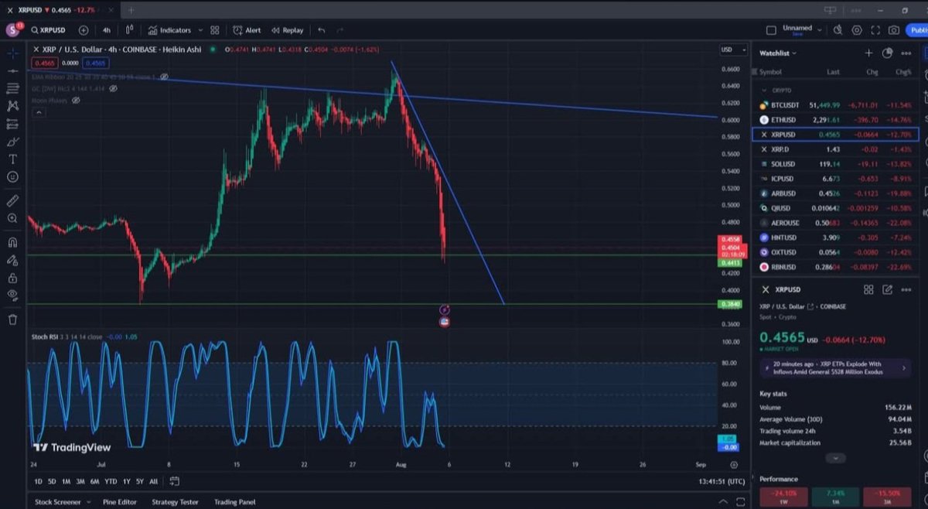Toggle visibility of EMA Ribbon indicator
The image size is (928, 509).
tap(164, 77)
